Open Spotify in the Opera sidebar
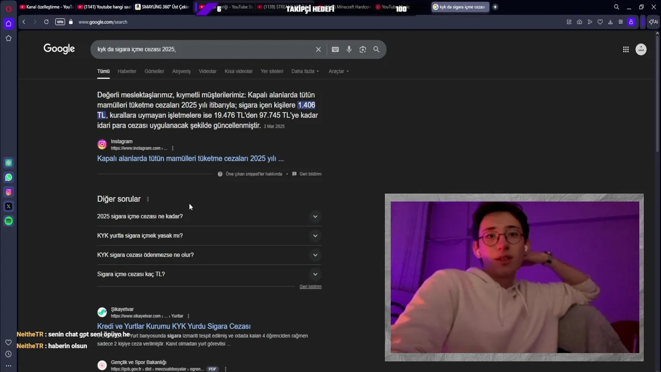 (8, 221)
